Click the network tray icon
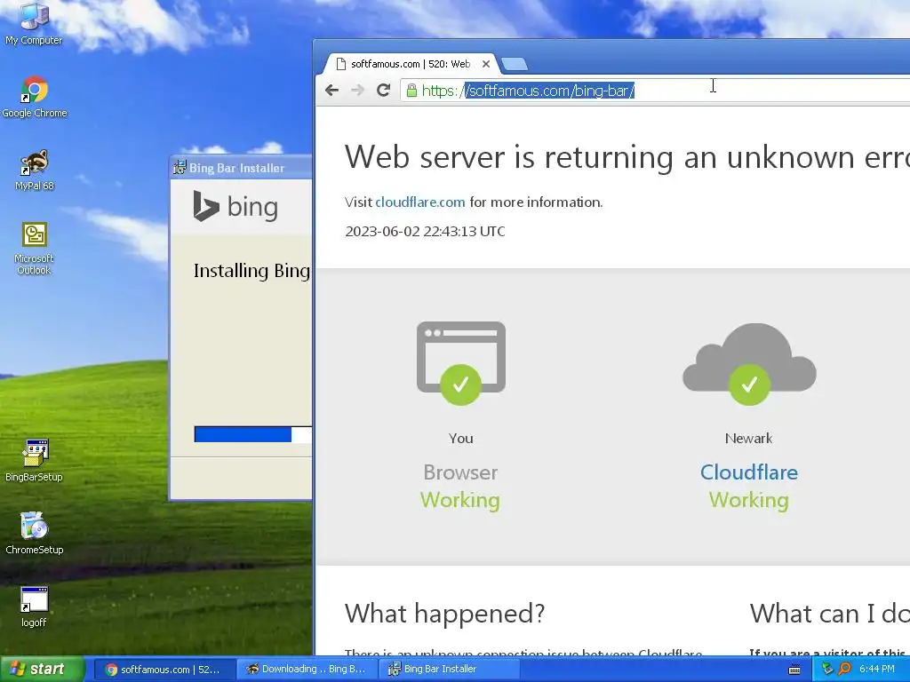Viewport: 910px width, 682px height. [x=827, y=669]
